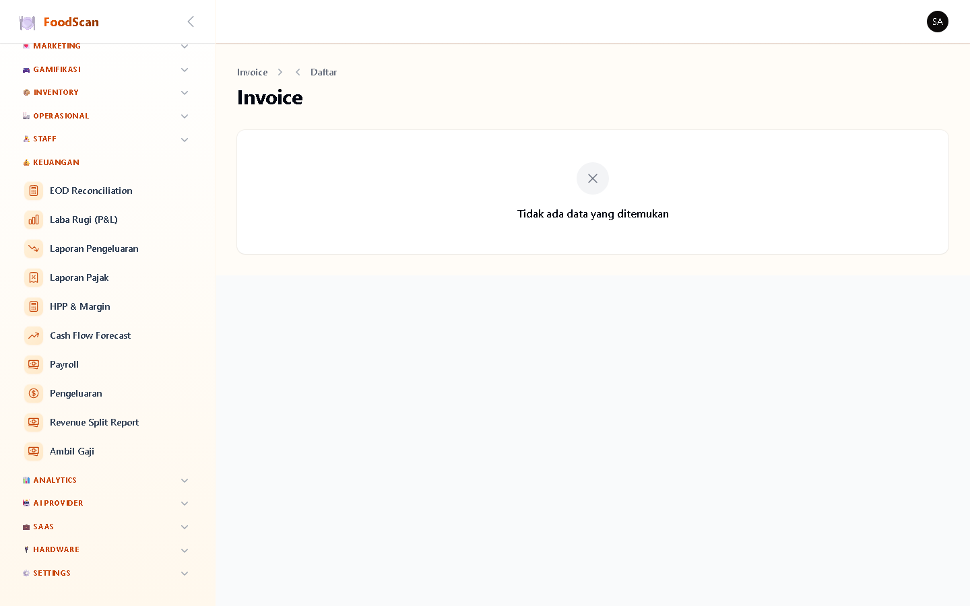Open the EOD Reconciliation icon
Screen dimensions: 970x606
[34, 191]
